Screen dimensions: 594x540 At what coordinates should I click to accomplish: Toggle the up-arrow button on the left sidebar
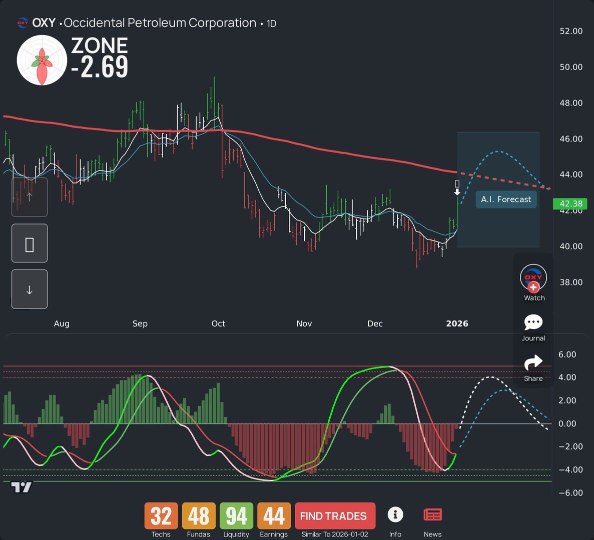point(30,197)
